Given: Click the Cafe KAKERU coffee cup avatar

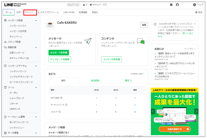Looking at the screenshot, I should (x=50, y=25).
